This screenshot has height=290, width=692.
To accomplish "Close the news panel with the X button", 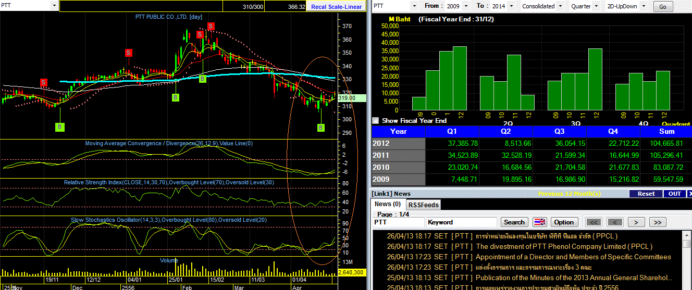I will click(689, 194).
